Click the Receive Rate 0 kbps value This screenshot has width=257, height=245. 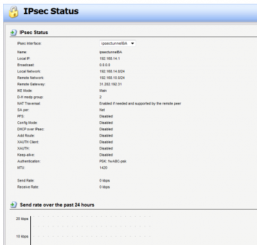[x=105, y=187]
